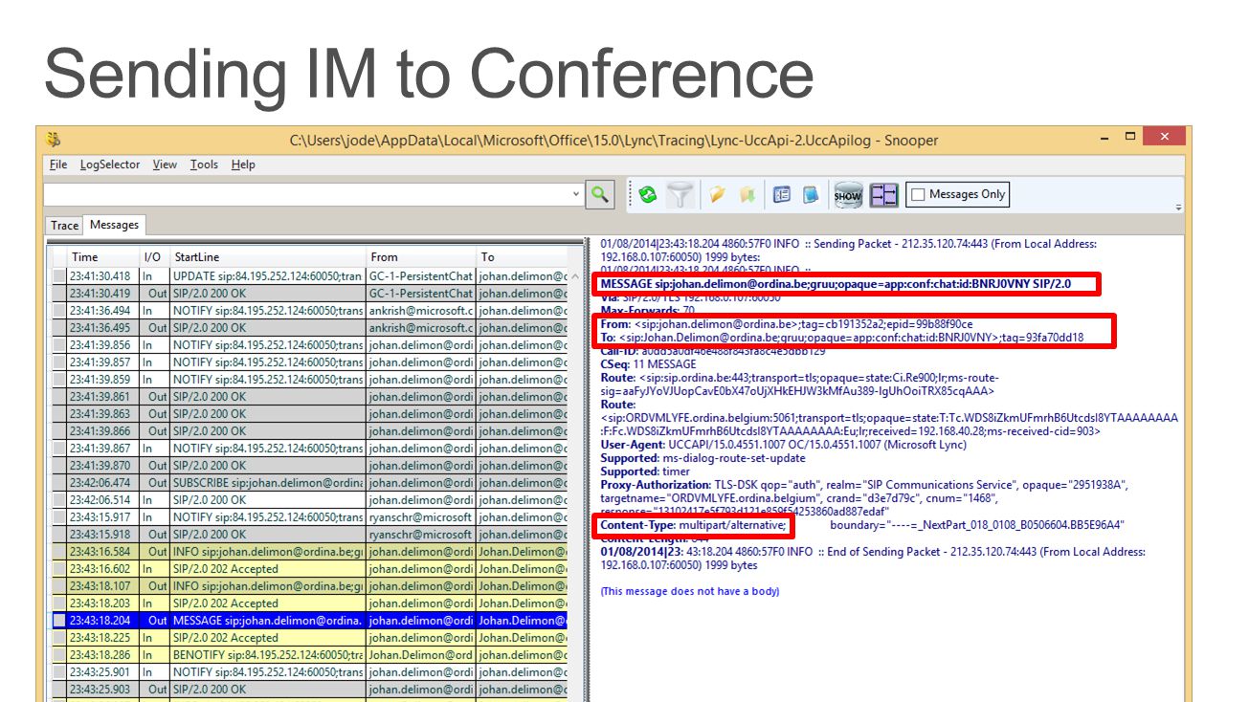Sort by the I/O column header
1249x702 pixels.
coord(154,257)
